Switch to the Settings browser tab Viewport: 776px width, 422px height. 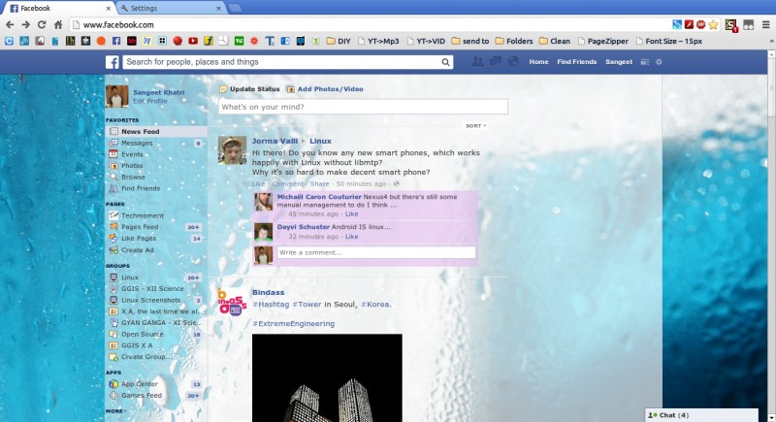pos(172,8)
